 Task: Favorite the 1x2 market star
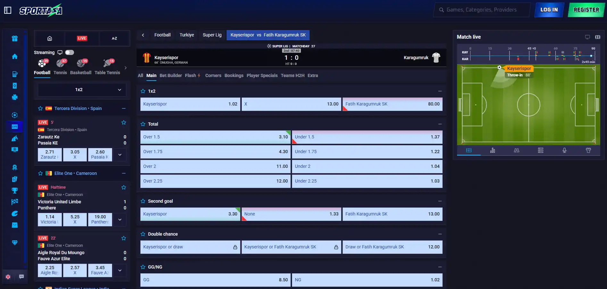click(x=143, y=91)
